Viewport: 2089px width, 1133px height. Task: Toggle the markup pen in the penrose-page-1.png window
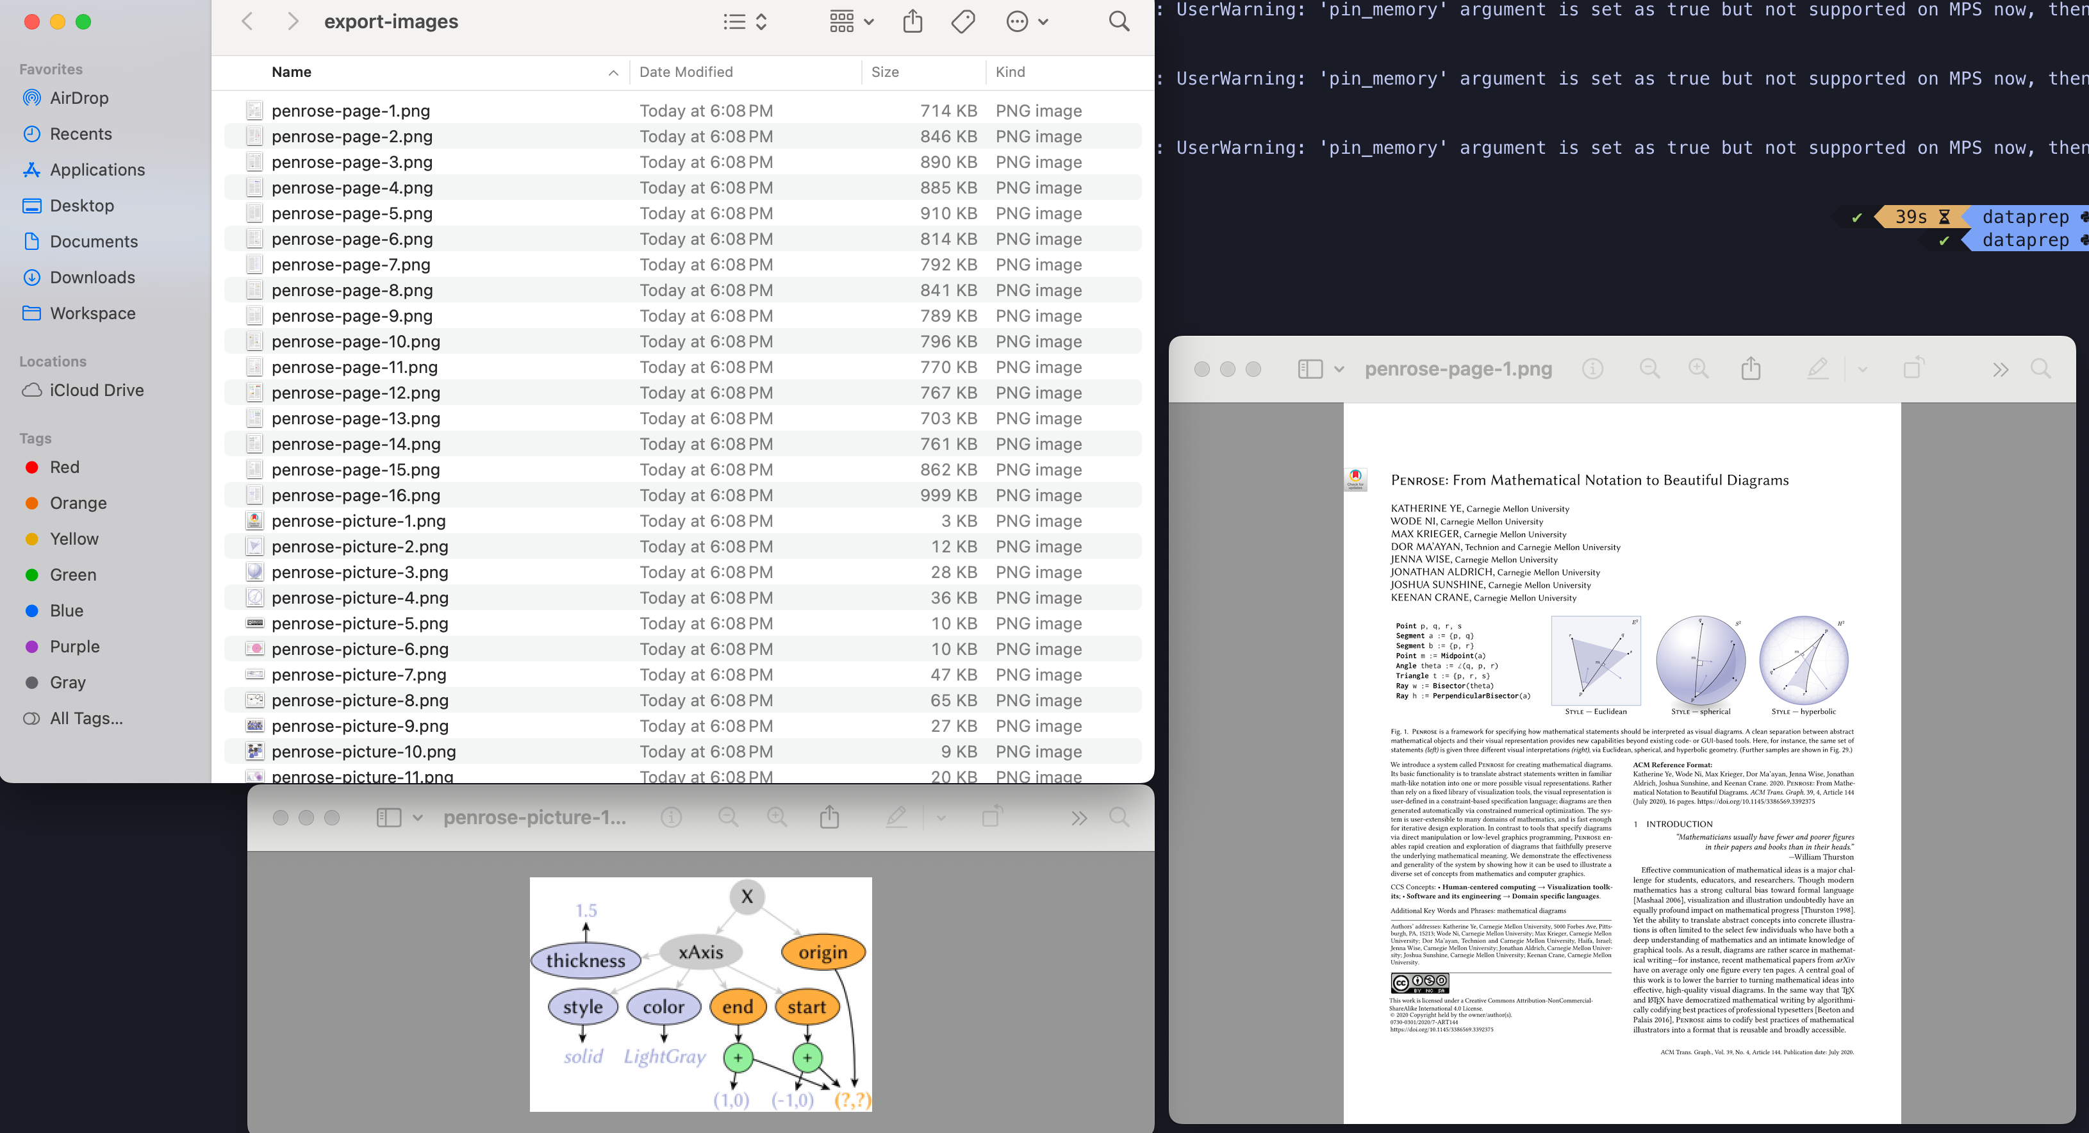coord(1817,369)
